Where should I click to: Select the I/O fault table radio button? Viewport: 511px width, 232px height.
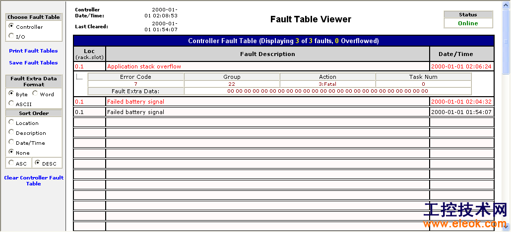click(x=11, y=36)
